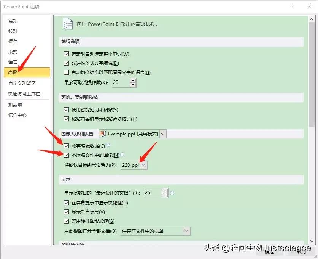Image resolution: width=318 pixels, height=259 pixels.
Task: Enable 自动切换键盘以匹配周围文字的语言
Action: [67, 72]
